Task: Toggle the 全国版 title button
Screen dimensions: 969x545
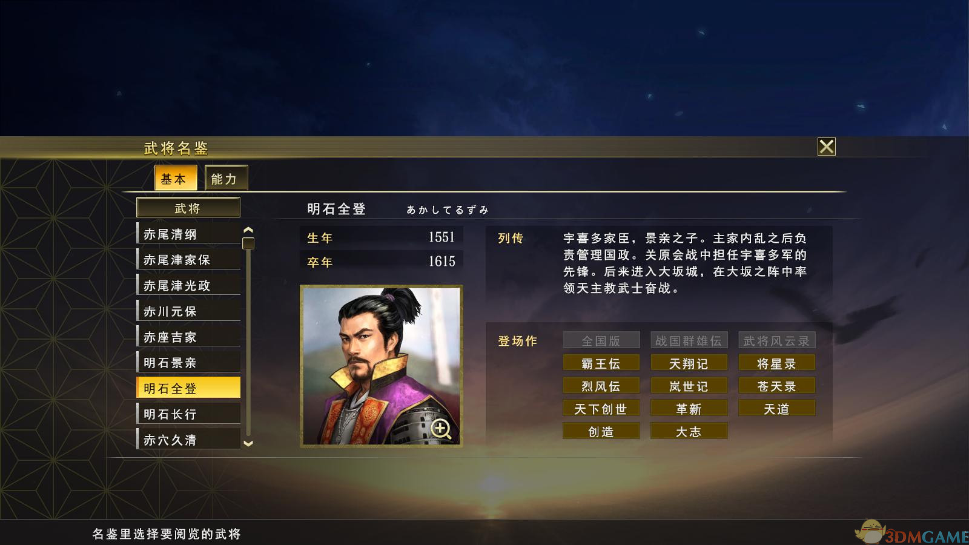Action: (x=601, y=340)
